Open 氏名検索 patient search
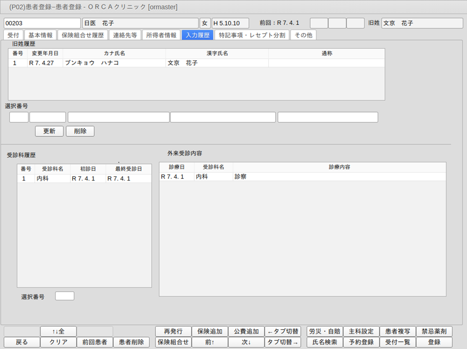The height and width of the screenshot is (349, 467). click(324, 342)
